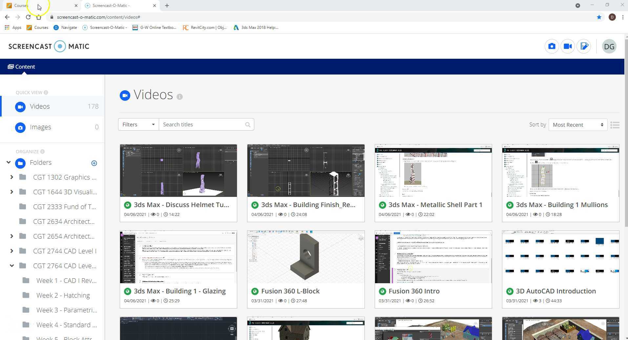Open the screenshot capture tool

[552, 46]
